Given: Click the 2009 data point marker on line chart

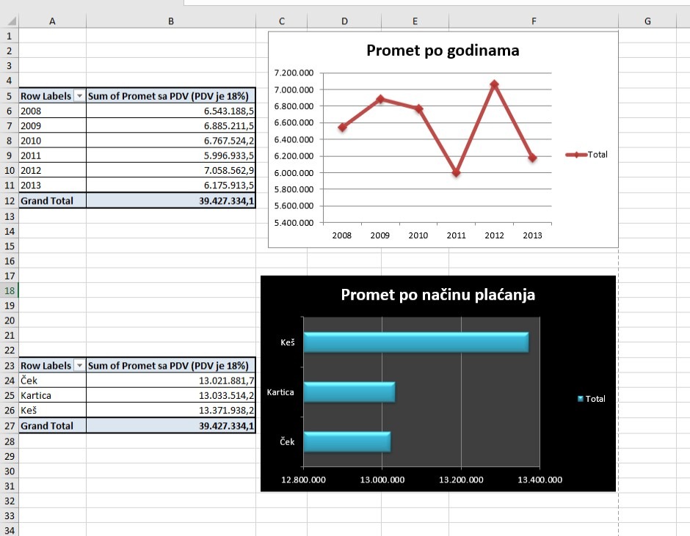Looking at the screenshot, I should pyautogui.click(x=380, y=99).
